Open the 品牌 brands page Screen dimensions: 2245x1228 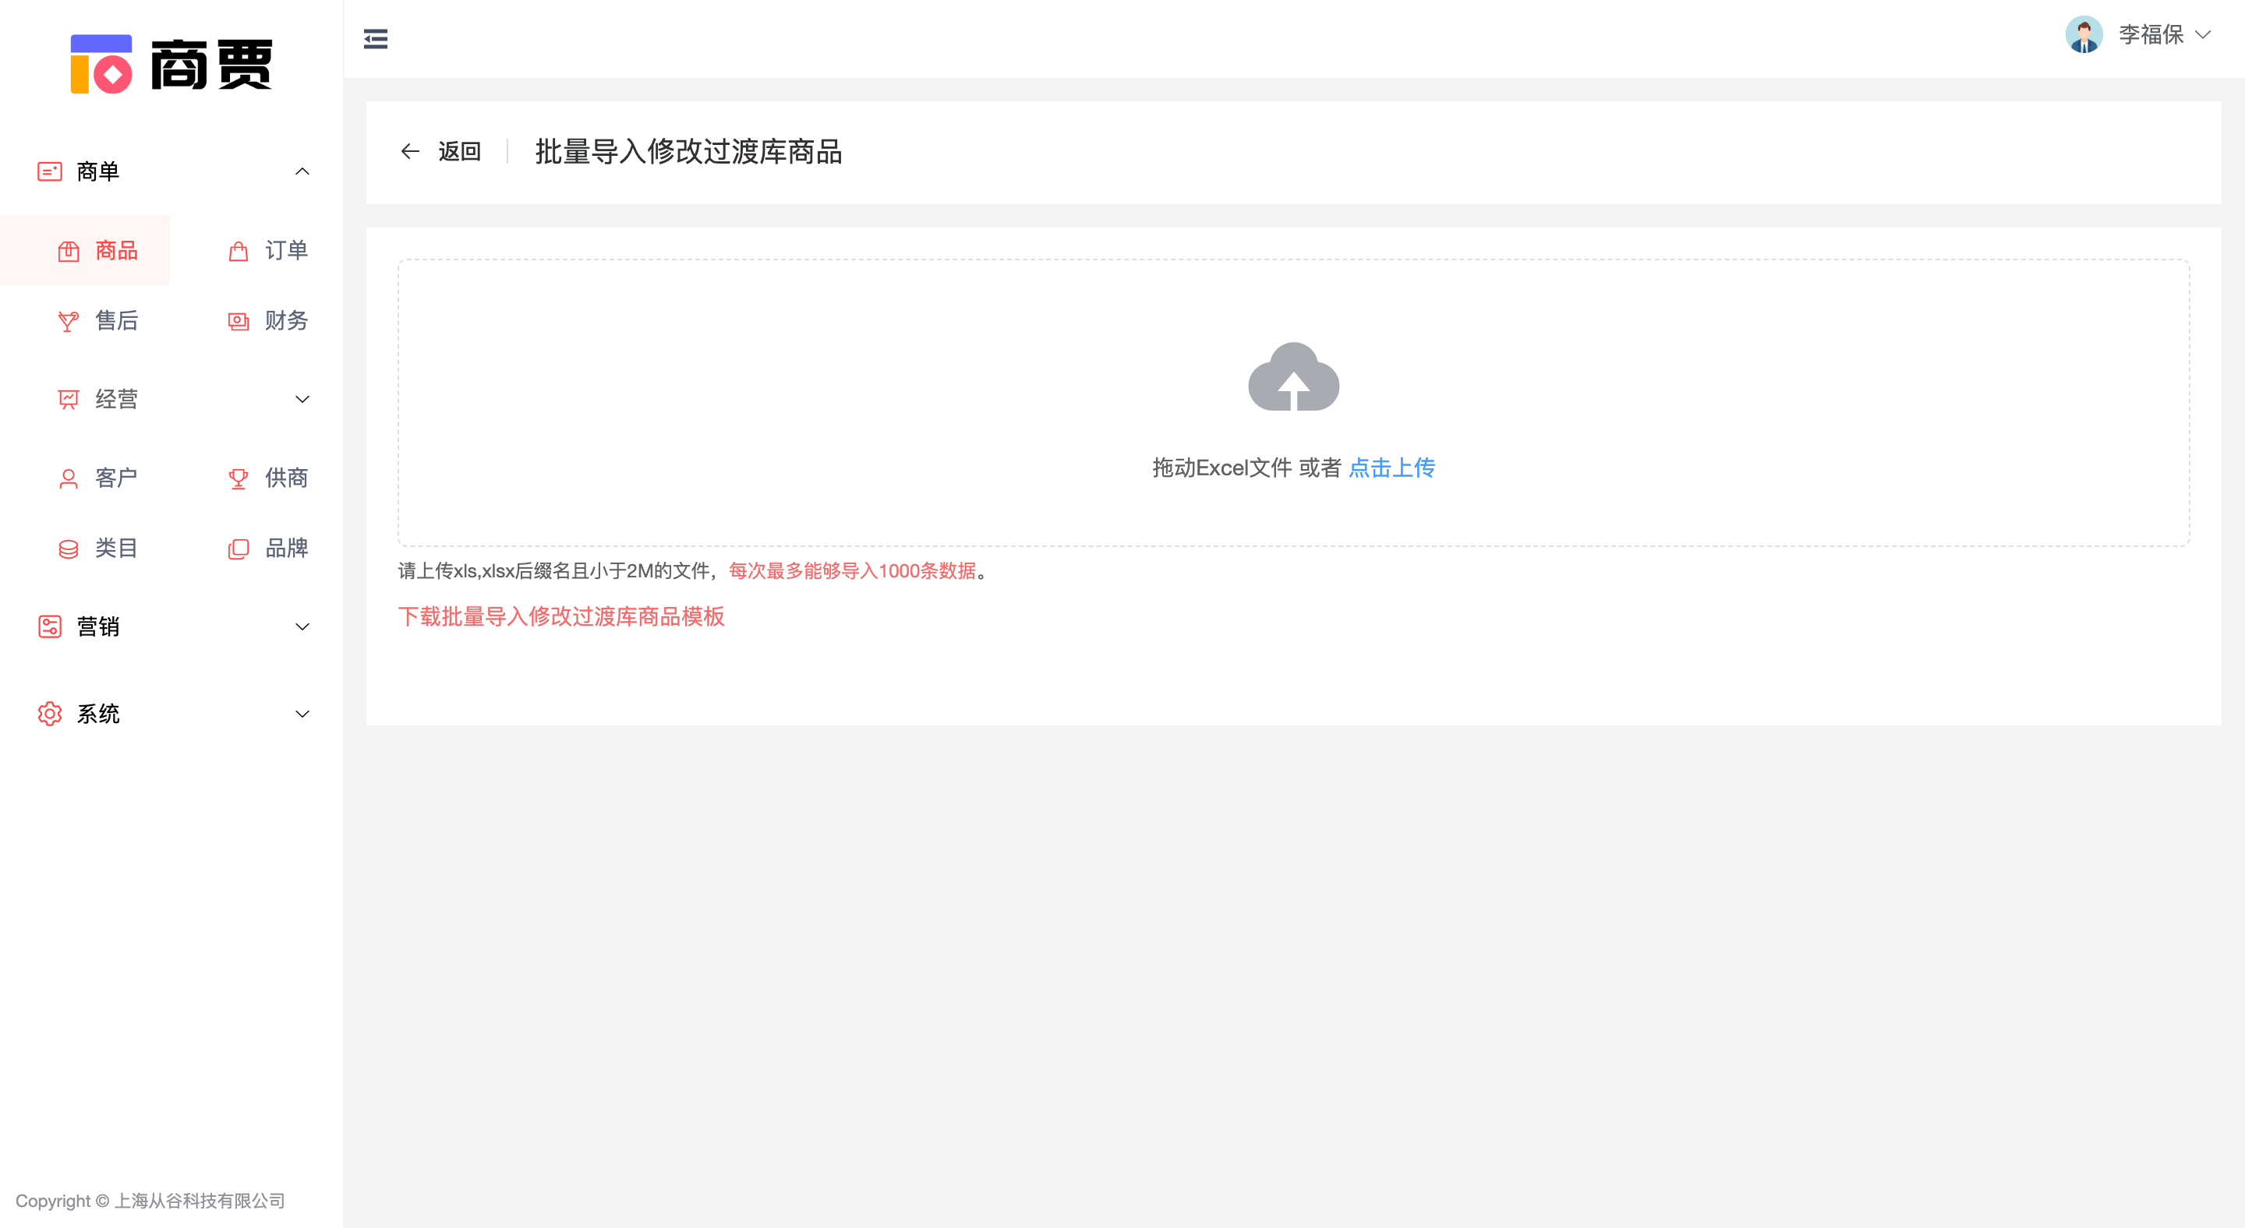coord(268,548)
